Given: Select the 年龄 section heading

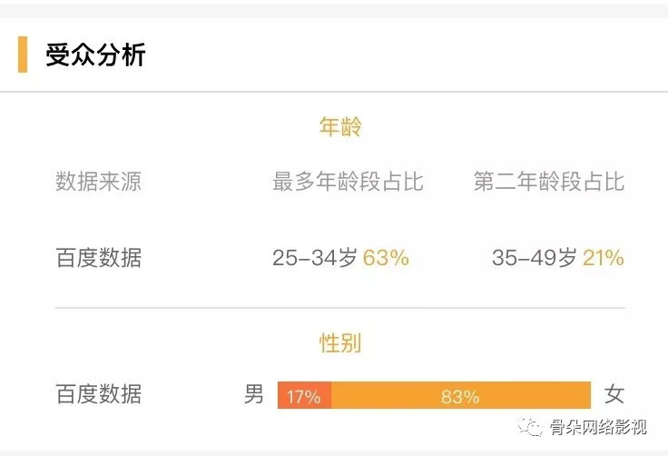Looking at the screenshot, I should point(340,127).
